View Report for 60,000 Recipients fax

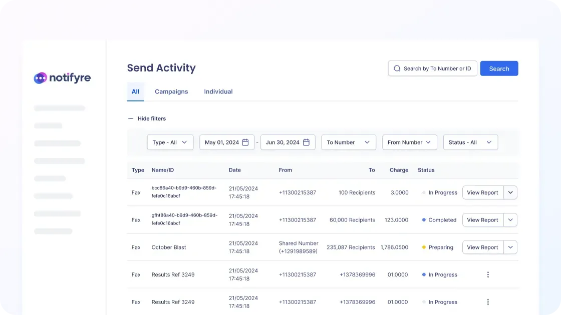pos(482,220)
